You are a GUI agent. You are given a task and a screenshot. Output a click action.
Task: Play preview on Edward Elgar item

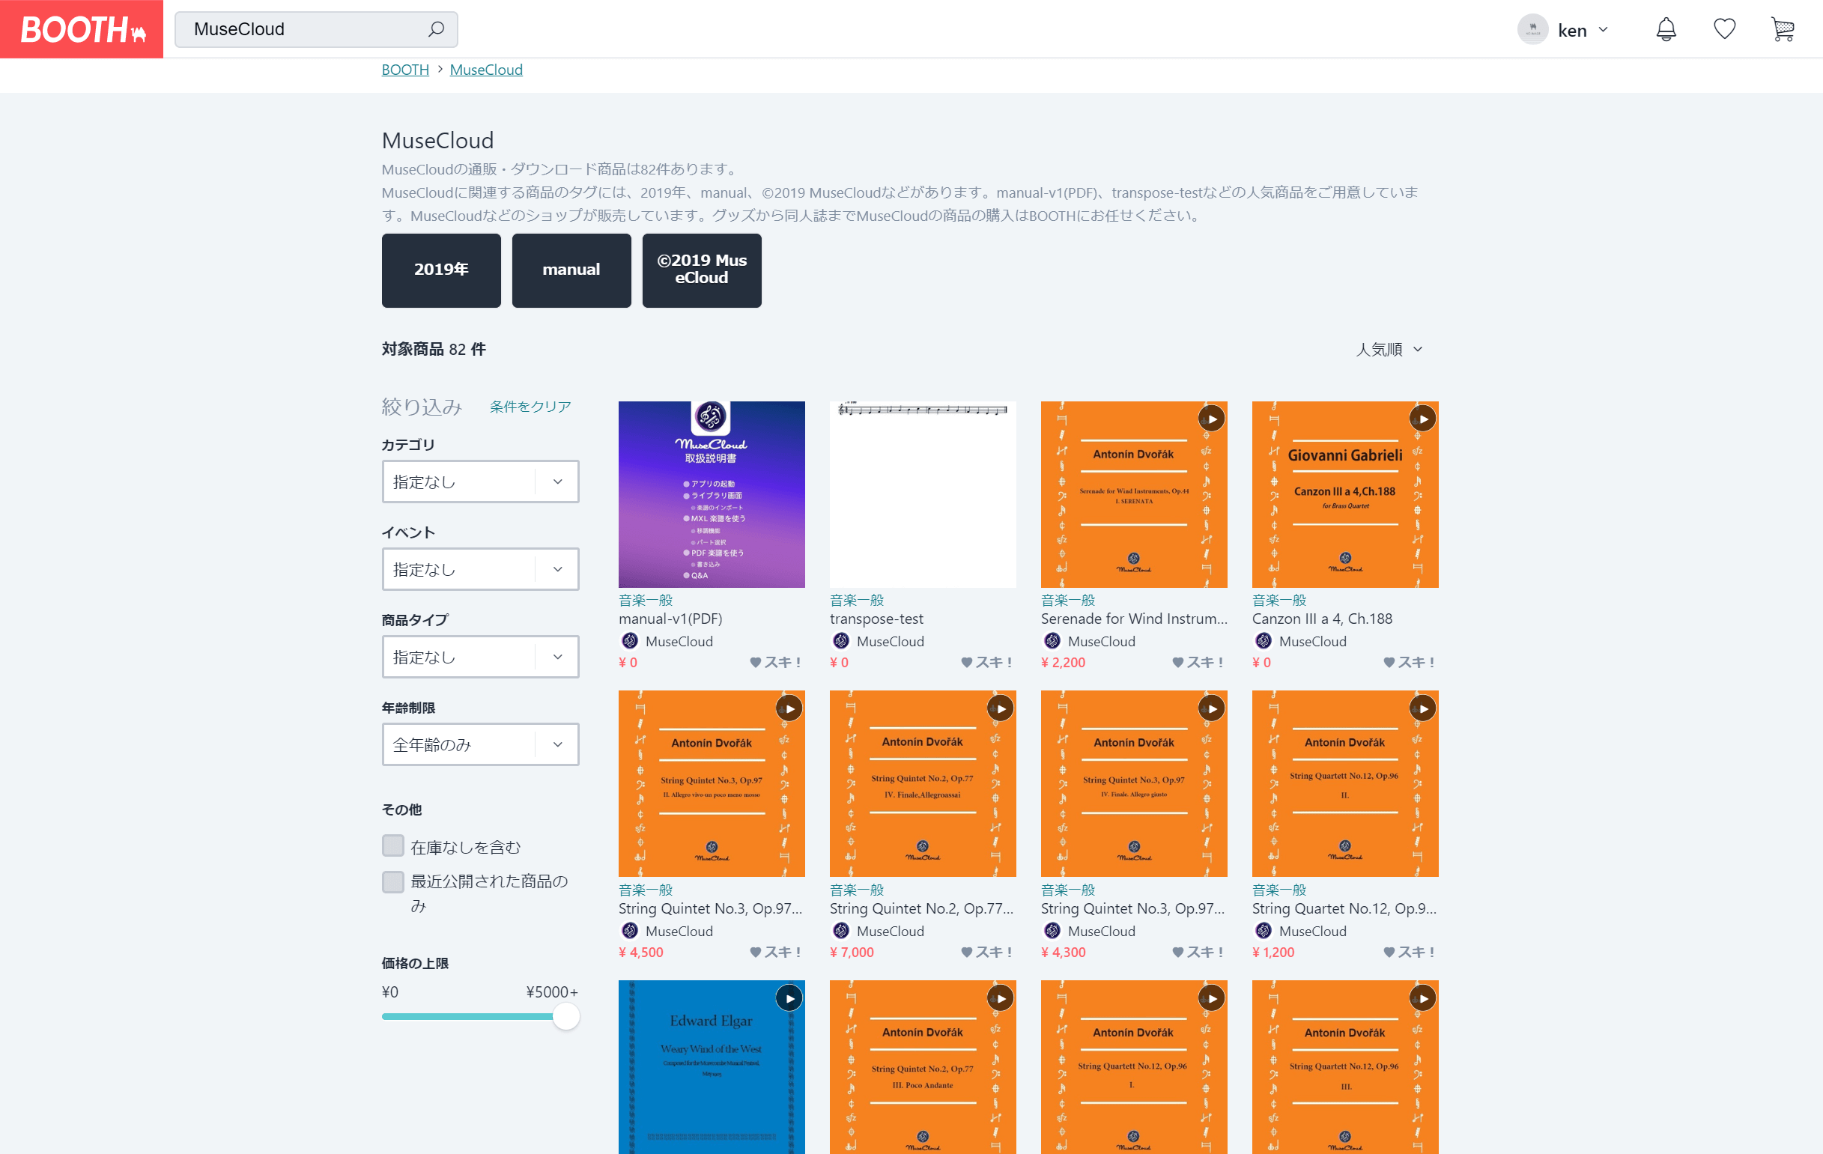tap(789, 998)
